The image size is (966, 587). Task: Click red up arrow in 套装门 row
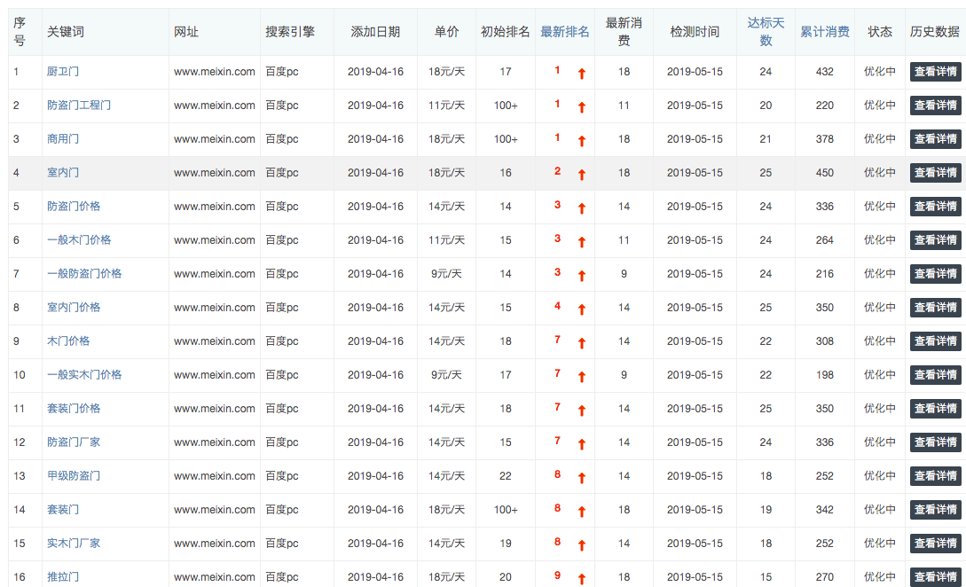pyautogui.click(x=582, y=512)
